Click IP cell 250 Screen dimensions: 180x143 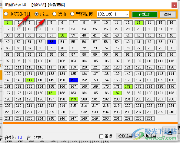(x=106, y=118)
